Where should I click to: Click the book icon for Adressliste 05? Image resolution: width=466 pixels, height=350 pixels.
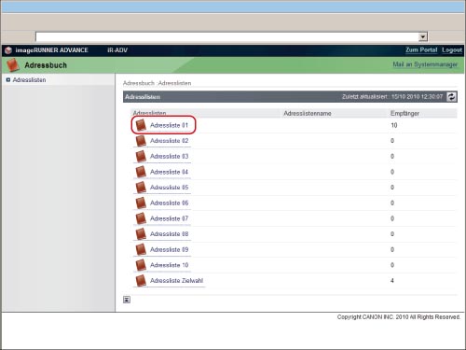[141, 187]
